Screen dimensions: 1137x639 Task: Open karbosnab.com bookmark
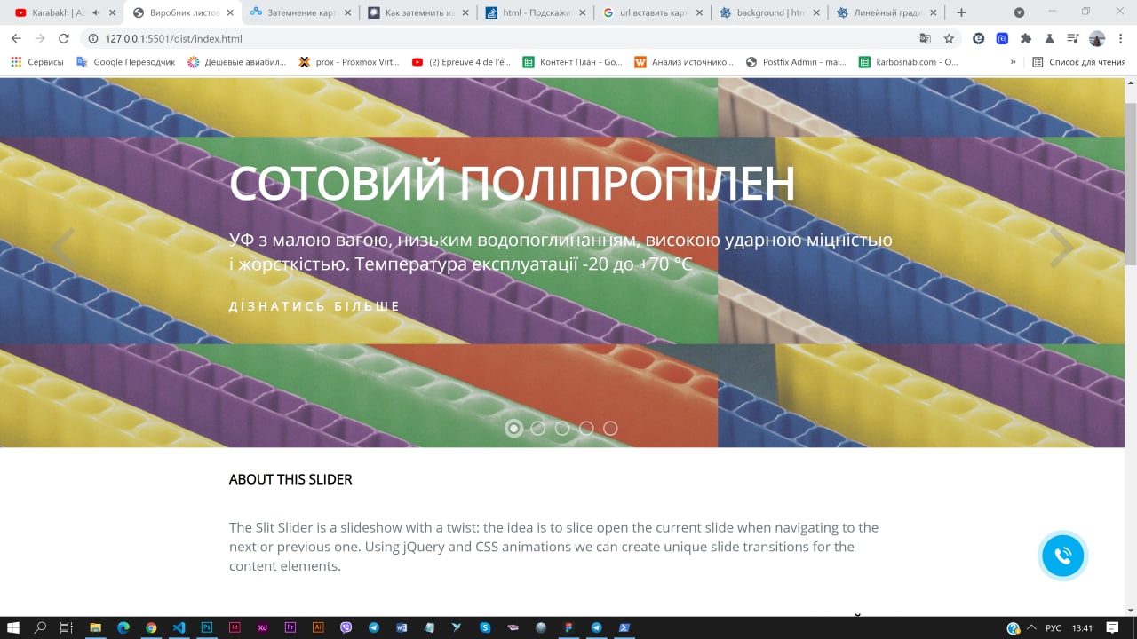click(x=908, y=62)
